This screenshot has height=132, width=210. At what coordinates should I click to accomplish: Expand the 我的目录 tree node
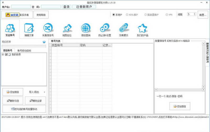click(x=3, y=55)
